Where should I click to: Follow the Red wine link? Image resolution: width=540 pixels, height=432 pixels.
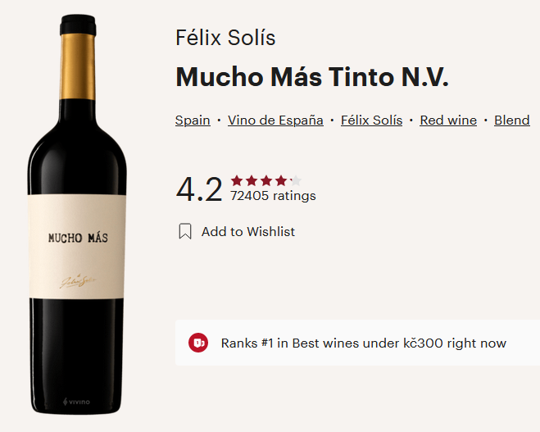[x=448, y=121]
